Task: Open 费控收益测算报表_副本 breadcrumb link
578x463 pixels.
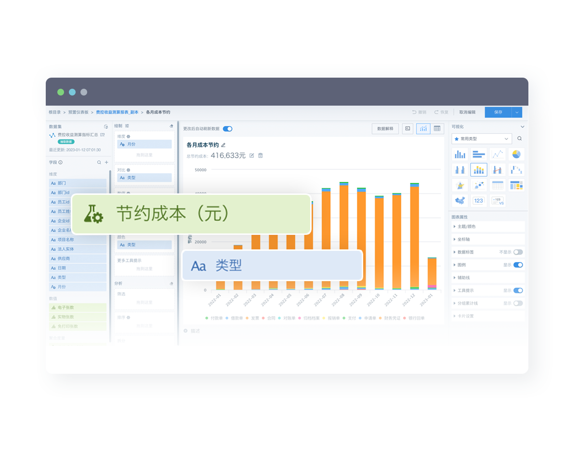Action: pos(117,112)
